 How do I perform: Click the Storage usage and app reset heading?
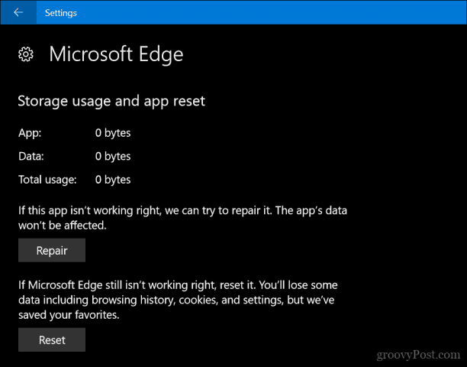111,101
